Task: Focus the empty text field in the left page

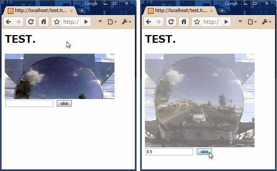Action: pyautogui.click(x=29, y=103)
